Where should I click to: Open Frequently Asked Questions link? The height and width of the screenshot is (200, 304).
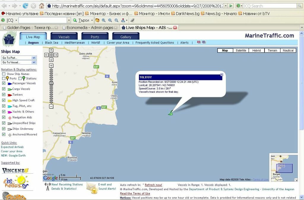(x=155, y=43)
